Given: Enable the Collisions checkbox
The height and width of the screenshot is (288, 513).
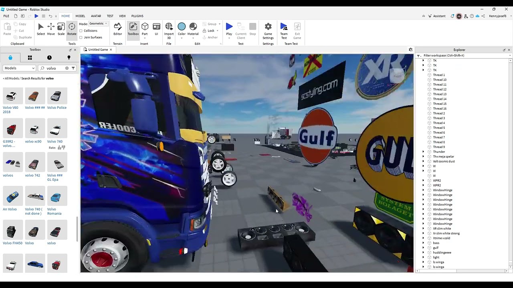Looking at the screenshot, I should 81,31.
